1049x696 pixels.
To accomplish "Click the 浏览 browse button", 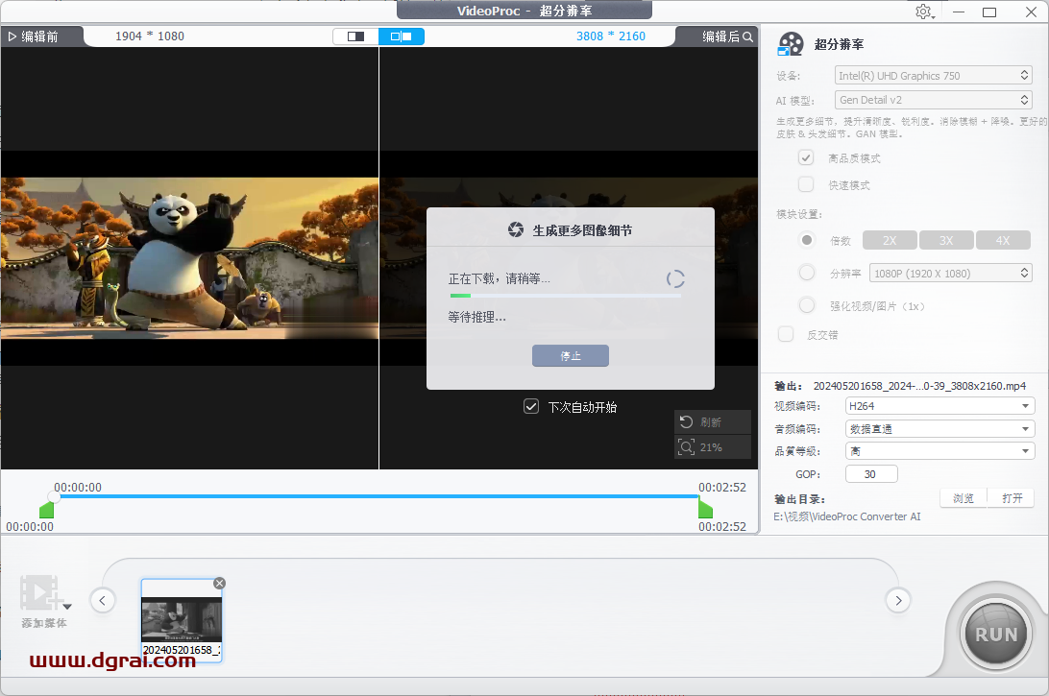I will click(964, 498).
